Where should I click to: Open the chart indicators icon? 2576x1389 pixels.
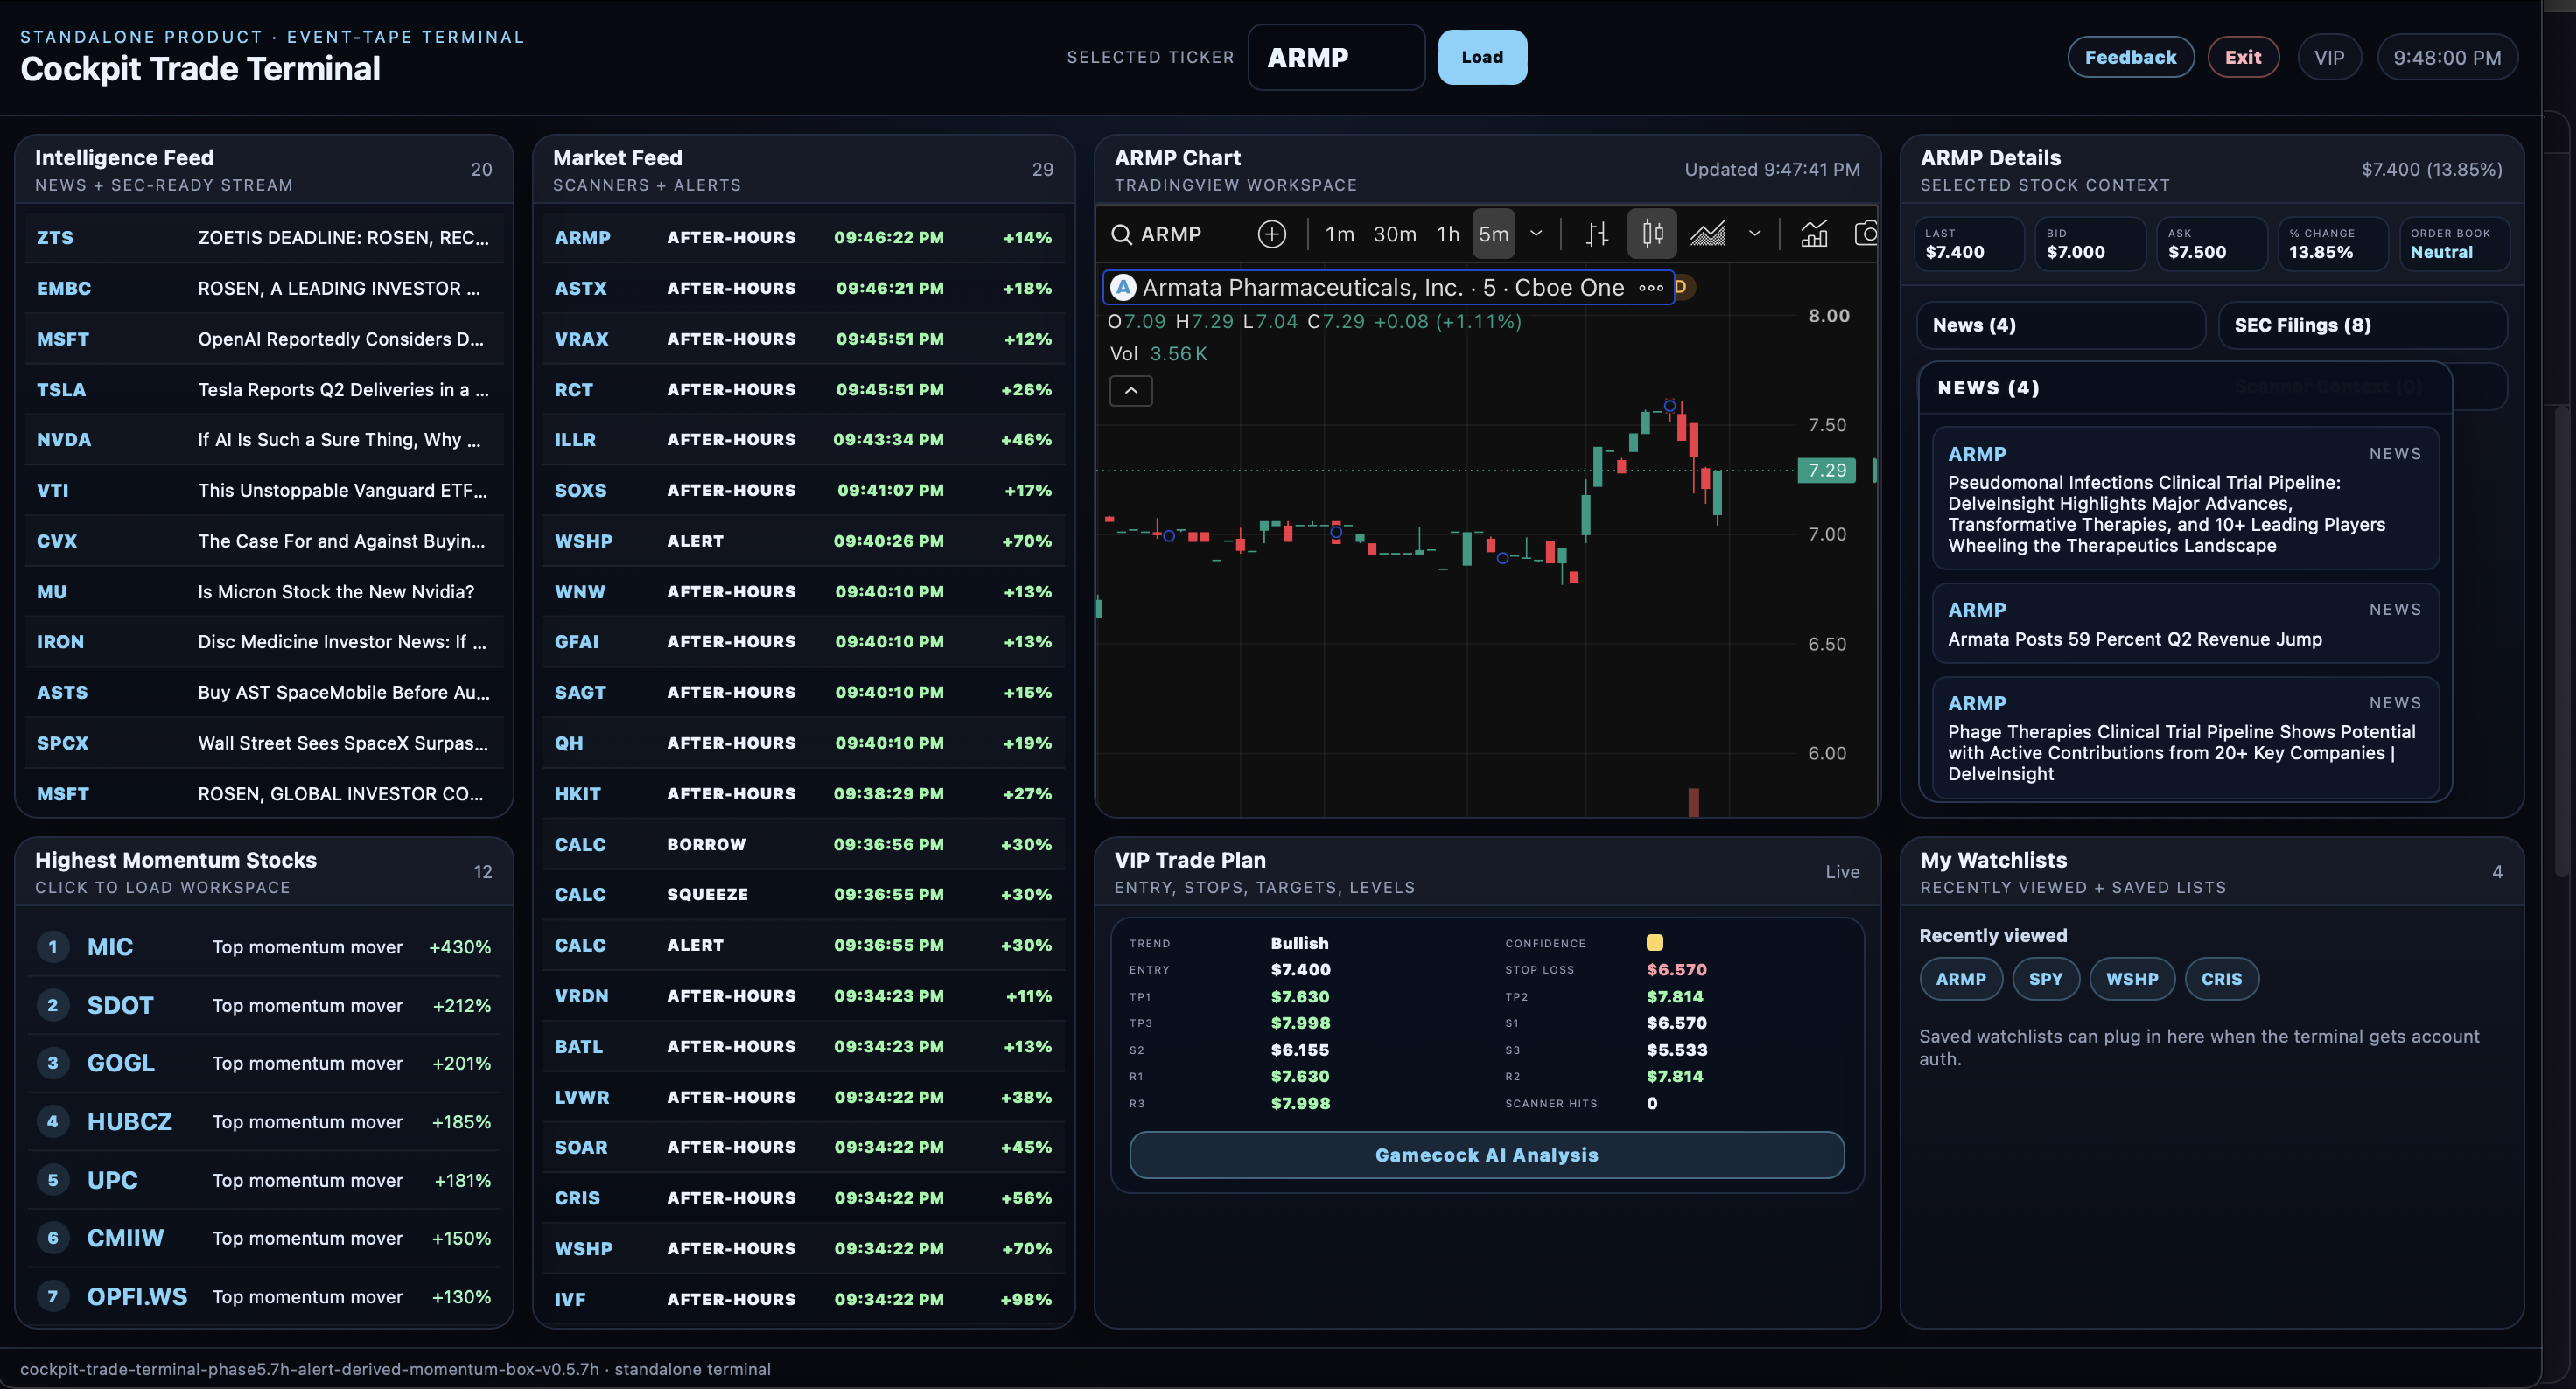(1814, 234)
